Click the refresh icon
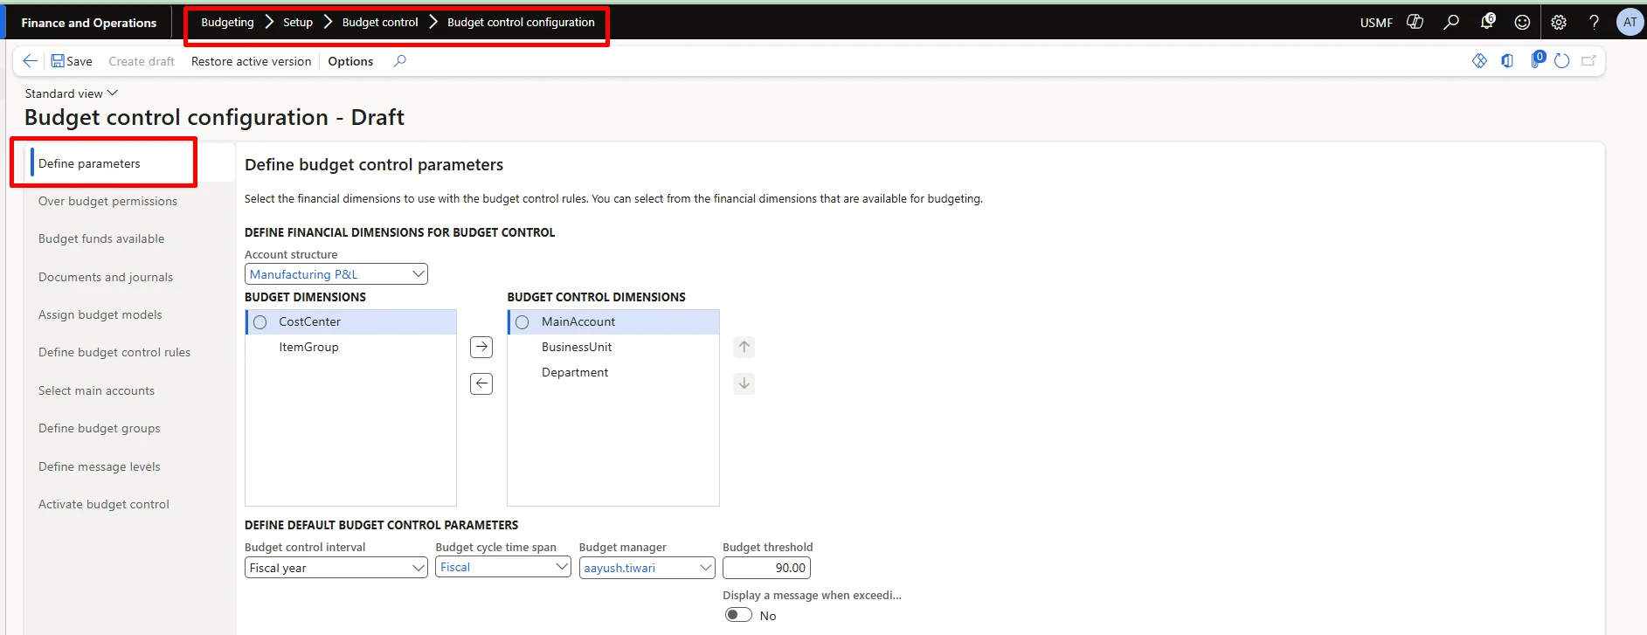Viewport: 1647px width, 635px height. (x=1562, y=61)
